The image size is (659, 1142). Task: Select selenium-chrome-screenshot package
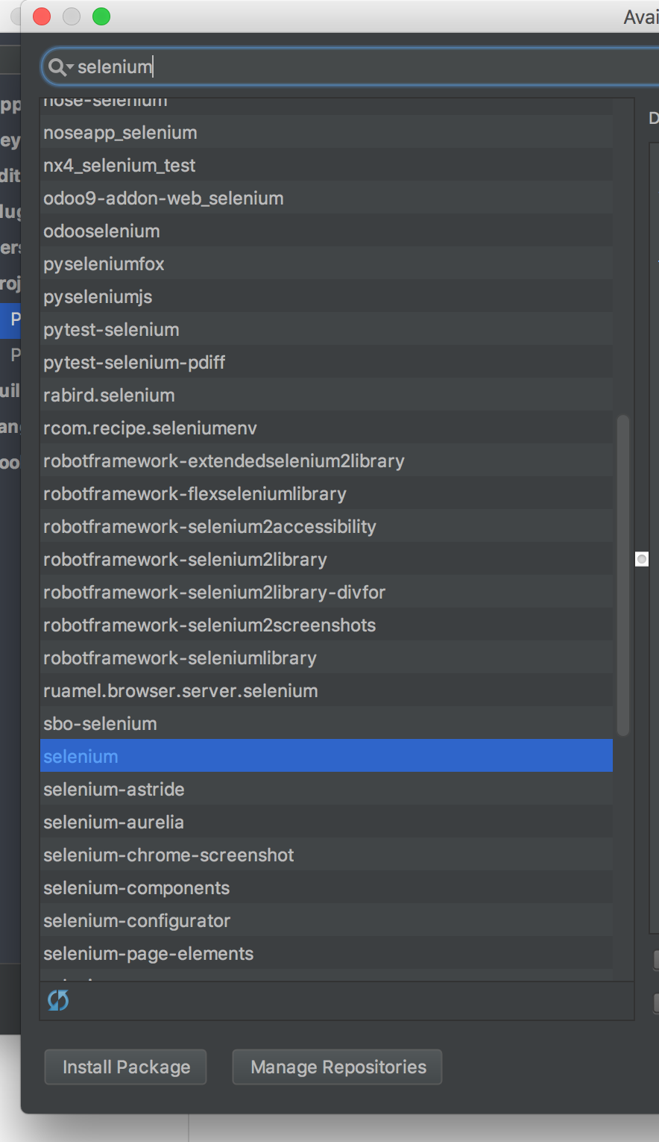tap(327, 855)
